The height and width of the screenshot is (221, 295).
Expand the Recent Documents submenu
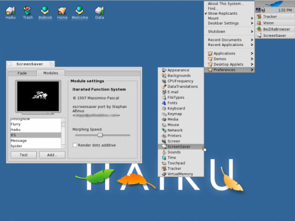[229, 40]
